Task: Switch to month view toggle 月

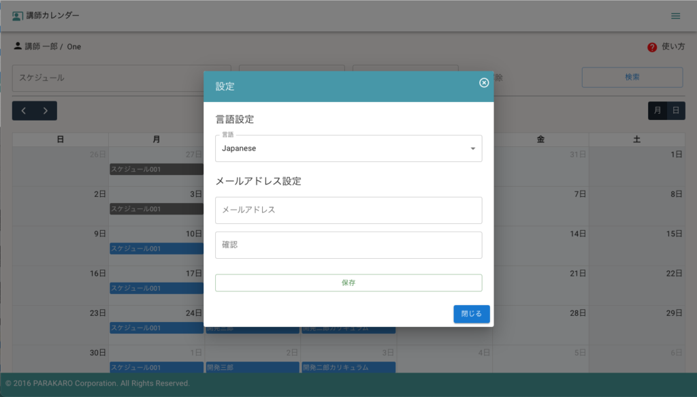Action: pos(658,110)
